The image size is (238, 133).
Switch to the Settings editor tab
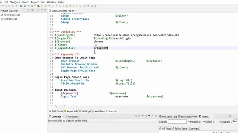click(85, 111)
